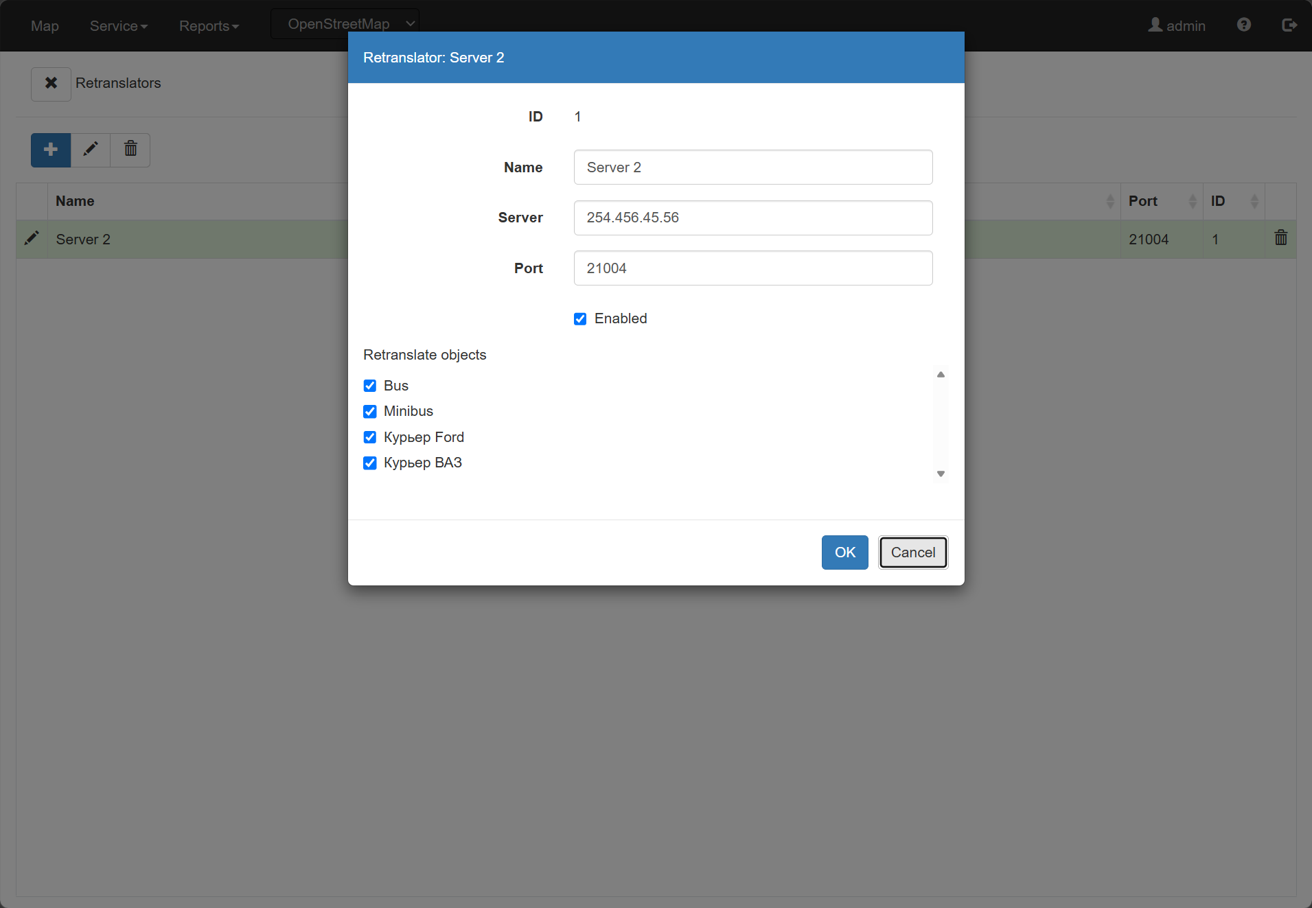The width and height of the screenshot is (1312, 908).
Task: Go to the Map menu item
Action: (45, 26)
